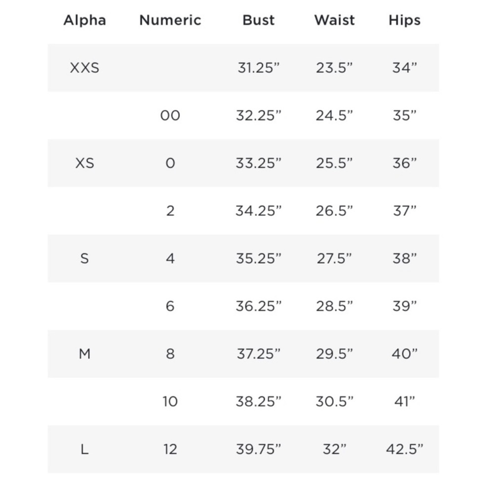Click the 26.5" waist measurement
The image size is (494, 494).
(334, 211)
